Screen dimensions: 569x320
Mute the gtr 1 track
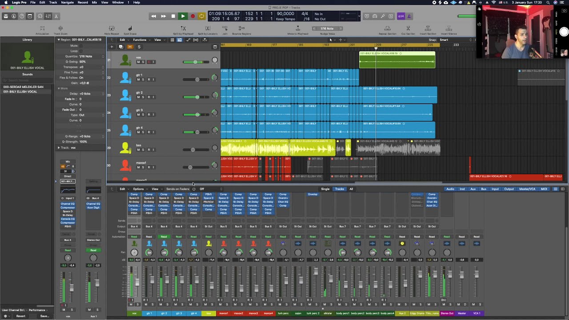138,80
